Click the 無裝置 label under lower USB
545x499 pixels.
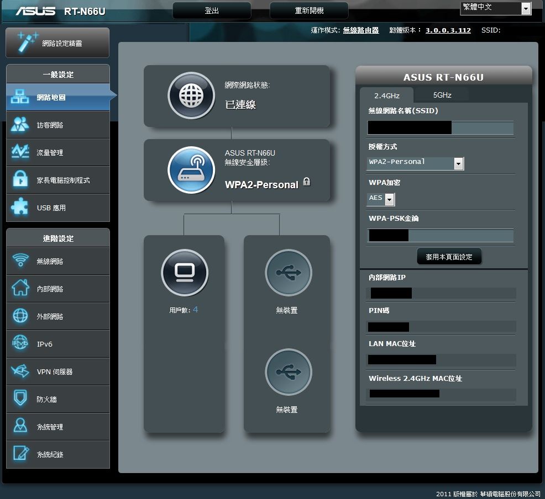[x=287, y=410]
